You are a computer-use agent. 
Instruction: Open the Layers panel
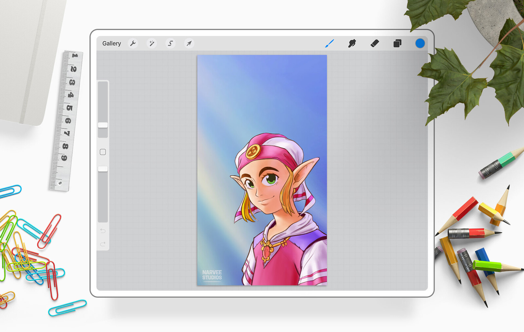pyautogui.click(x=397, y=43)
